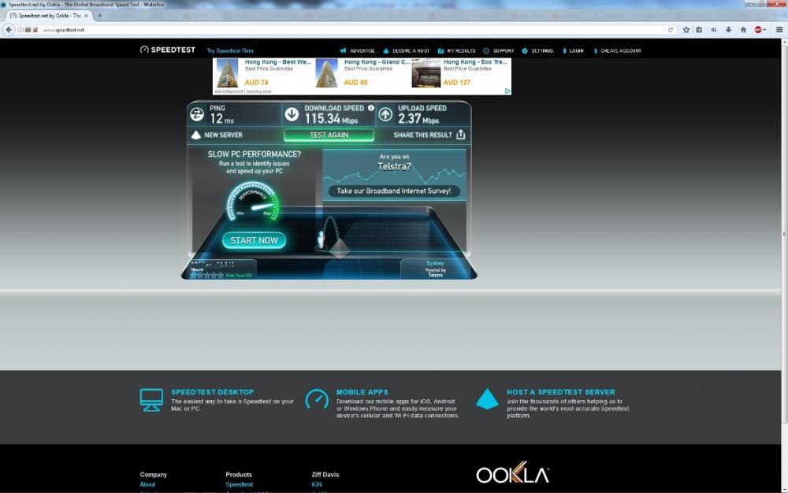This screenshot has height=493, width=788.
Task: Click the Settings gear icon in site nav
Action: pos(525,50)
